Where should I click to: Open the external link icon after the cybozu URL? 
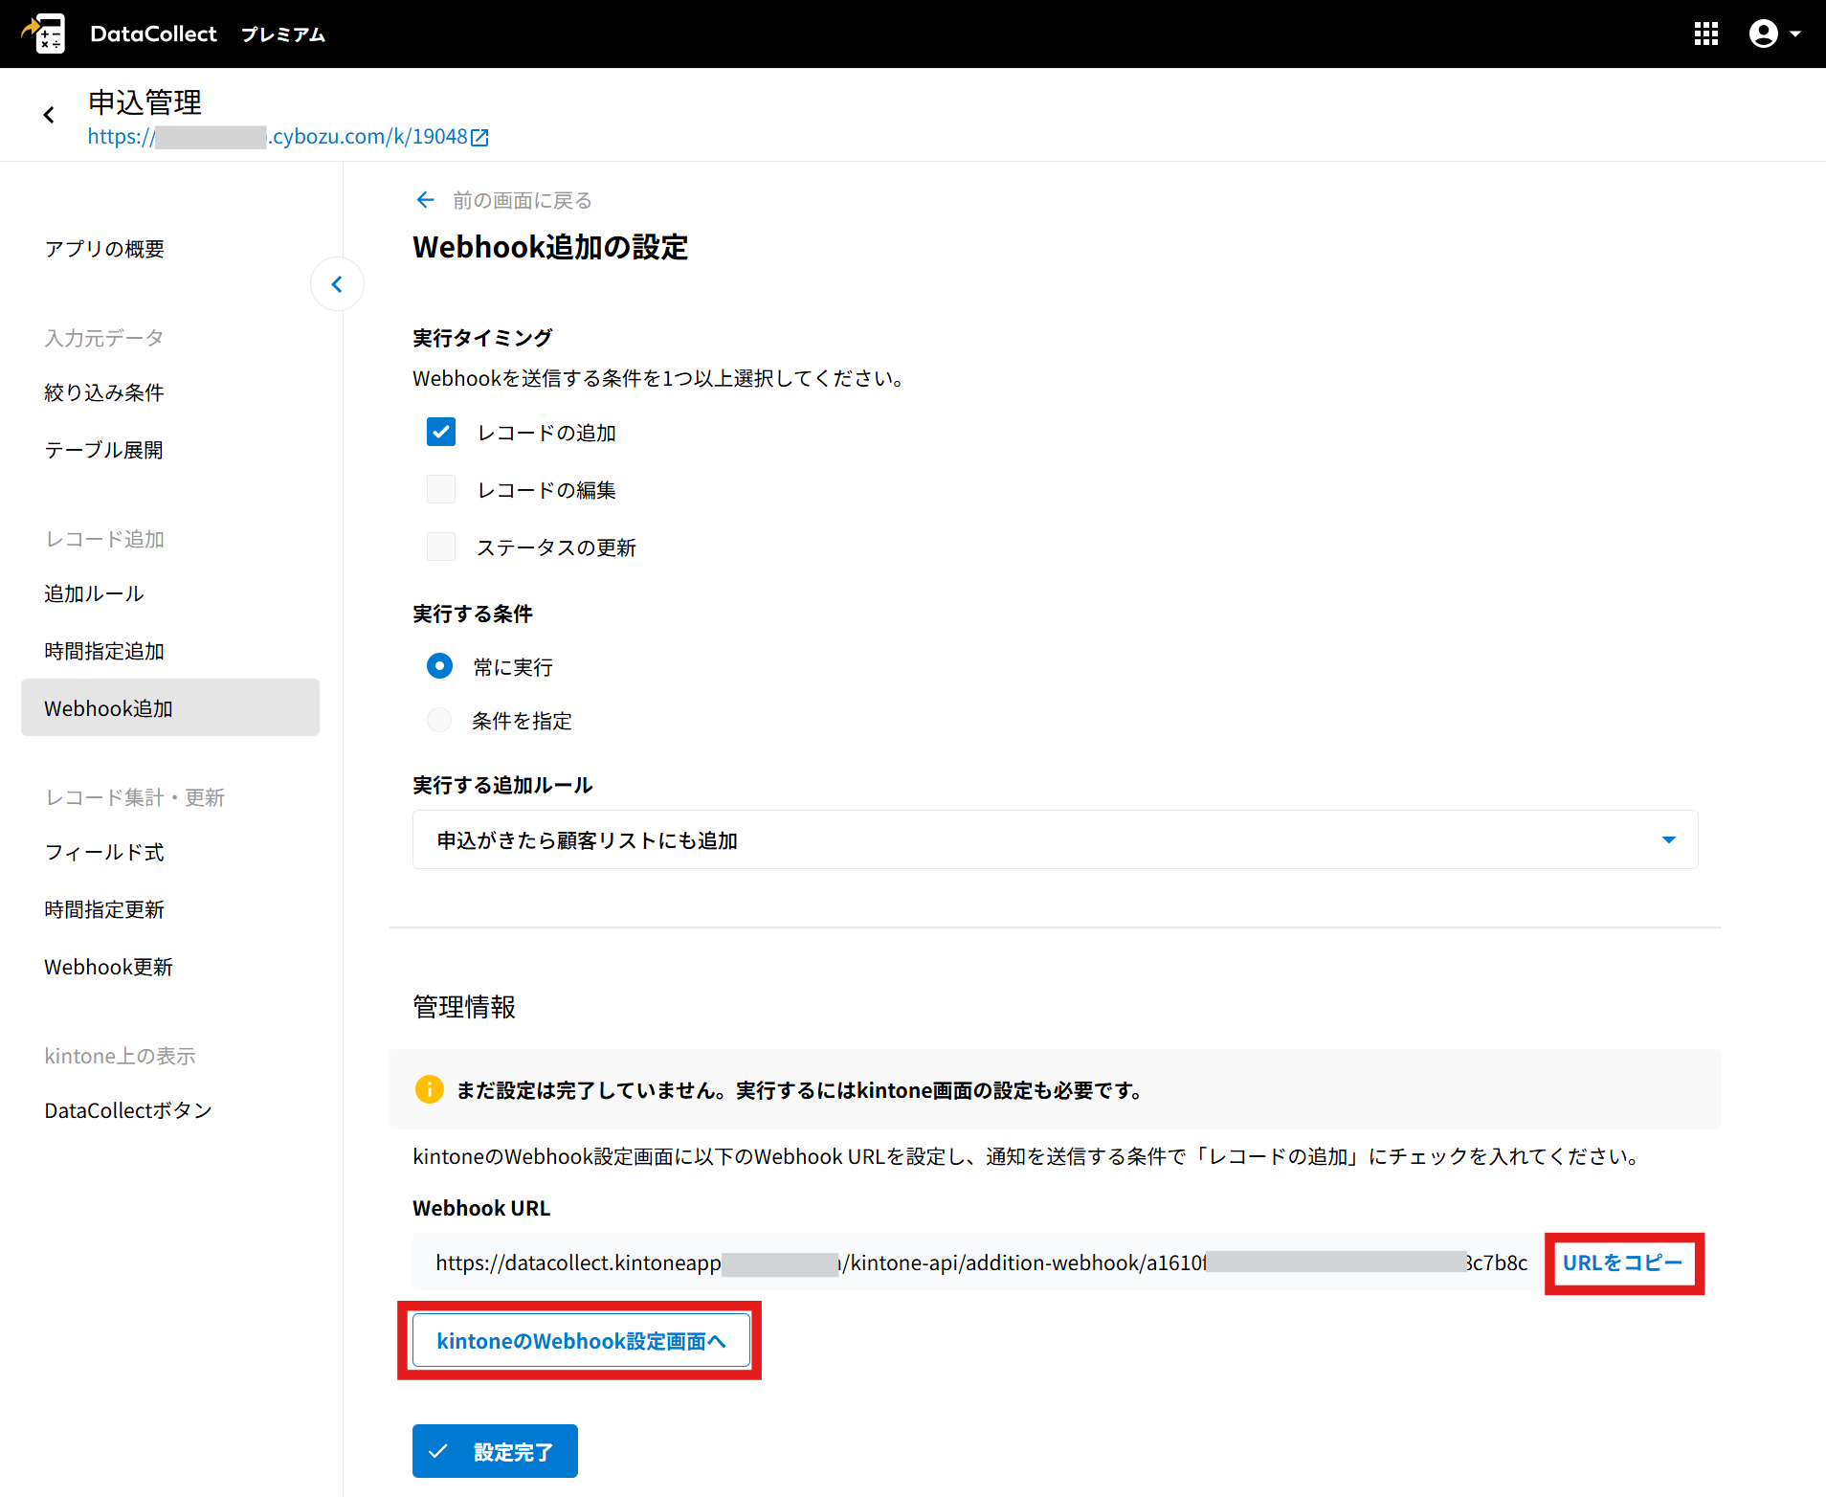(480, 138)
